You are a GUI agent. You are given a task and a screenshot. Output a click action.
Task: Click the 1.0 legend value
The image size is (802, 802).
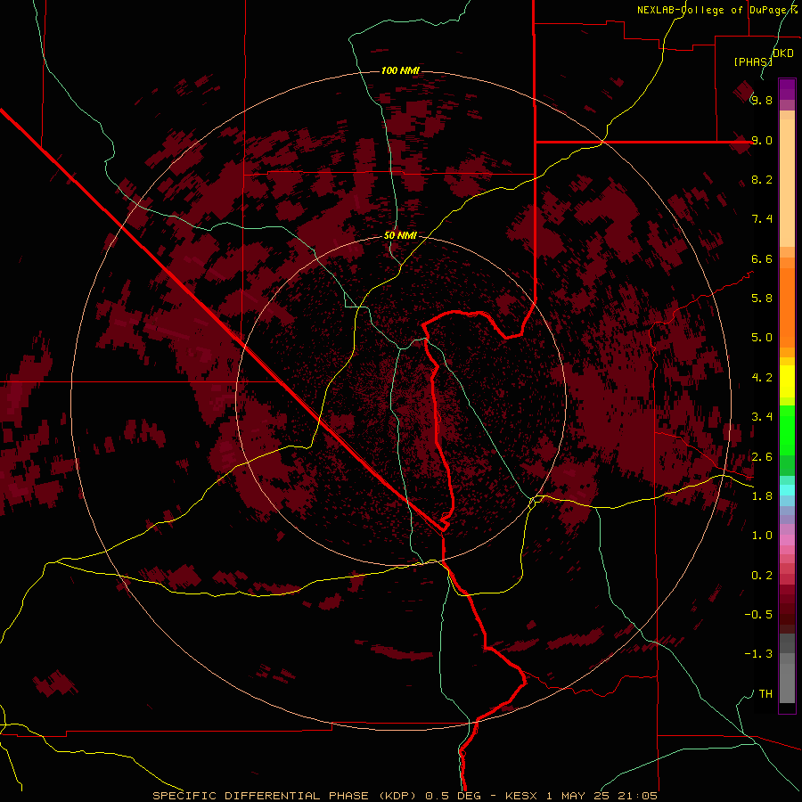762,535
